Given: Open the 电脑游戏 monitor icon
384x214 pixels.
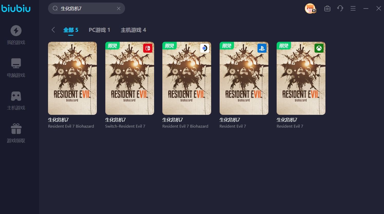Looking at the screenshot, I should tap(16, 63).
